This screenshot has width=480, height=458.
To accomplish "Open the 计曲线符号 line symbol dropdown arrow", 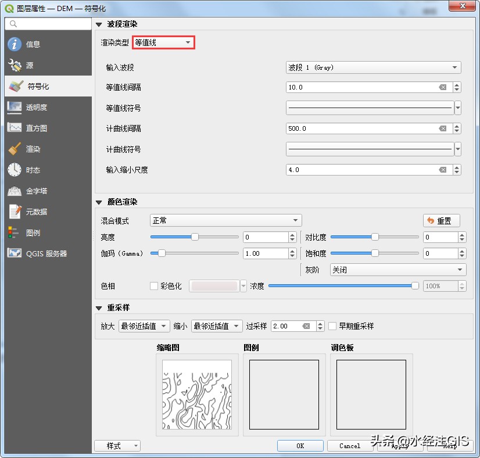I will click(458, 149).
